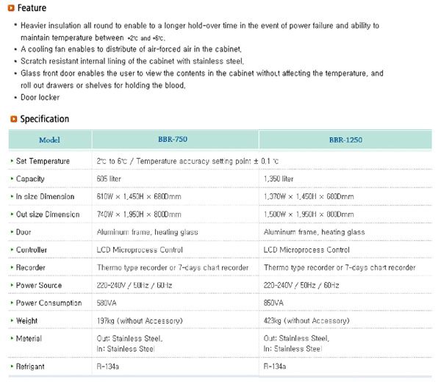441x382 pixels.
Task: Click arrow bullet beside In size Dimension
Action: [x=11, y=197]
